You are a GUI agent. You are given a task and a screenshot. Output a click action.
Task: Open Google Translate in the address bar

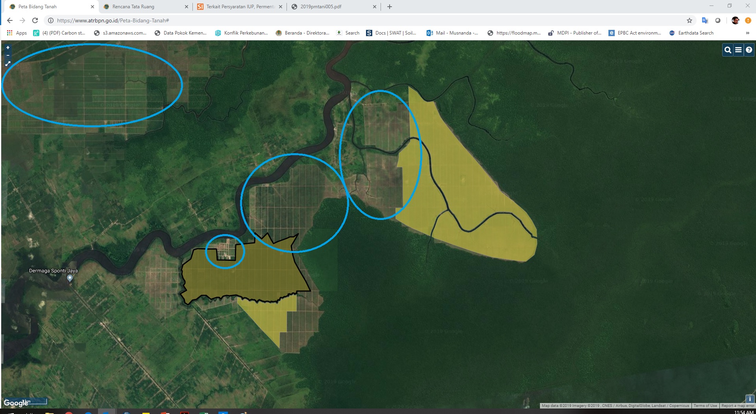704,20
